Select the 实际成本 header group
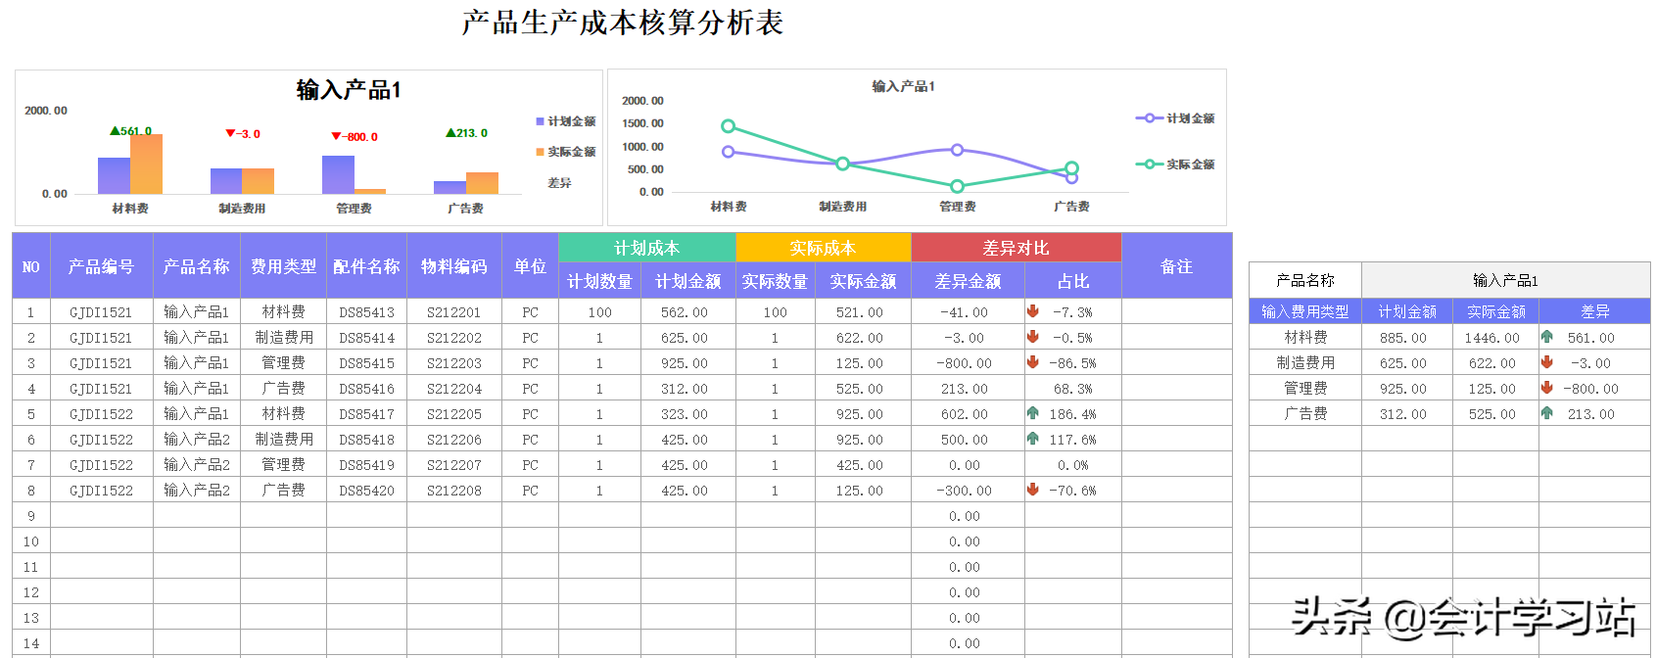The height and width of the screenshot is (658, 1656). [823, 248]
